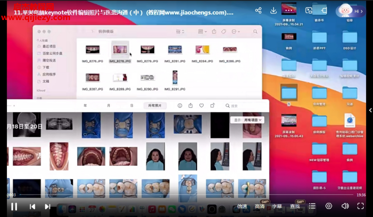
Task: Open the Finder more-actions ellipsis dropdown
Action: pos(235,31)
